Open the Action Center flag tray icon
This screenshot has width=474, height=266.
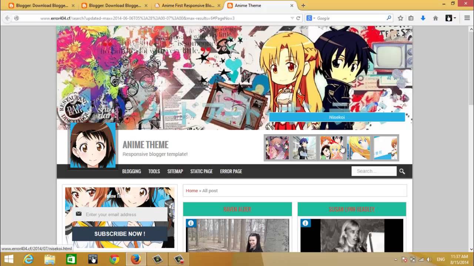(x=404, y=259)
